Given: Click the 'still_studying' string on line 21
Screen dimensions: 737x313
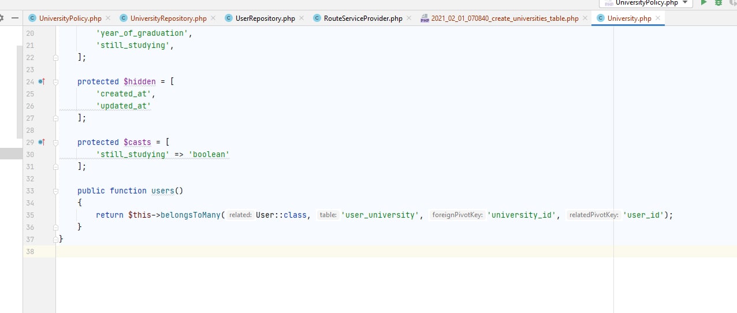Looking at the screenshot, I should click(x=133, y=45).
